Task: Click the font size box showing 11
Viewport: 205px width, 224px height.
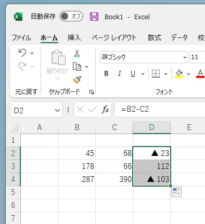Action: tap(197, 57)
